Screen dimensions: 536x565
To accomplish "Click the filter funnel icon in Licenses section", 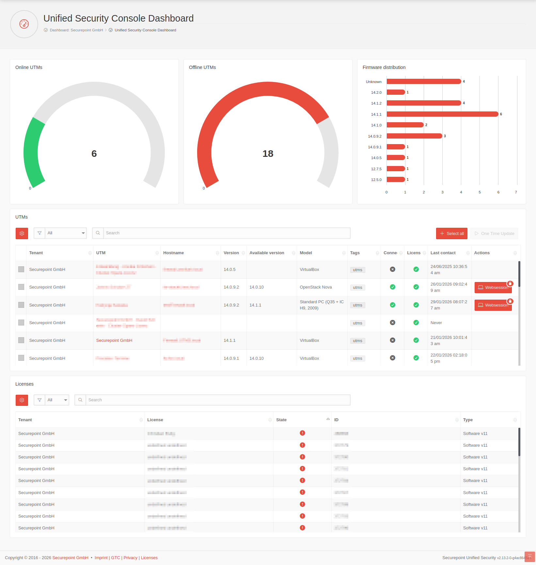I will (39, 400).
